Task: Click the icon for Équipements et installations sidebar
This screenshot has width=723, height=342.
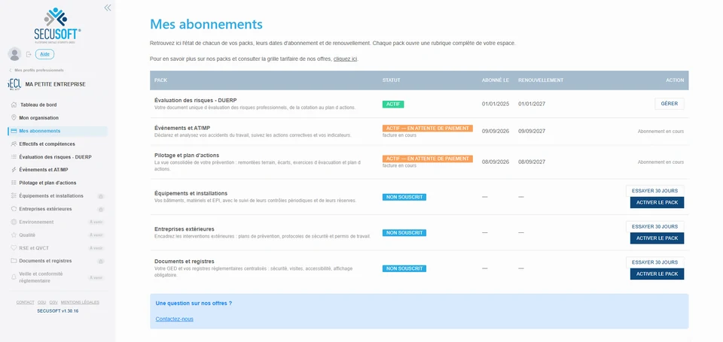Action: click(x=14, y=195)
